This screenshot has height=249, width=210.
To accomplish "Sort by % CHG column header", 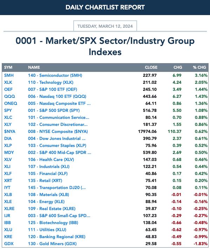I will 199,67.
